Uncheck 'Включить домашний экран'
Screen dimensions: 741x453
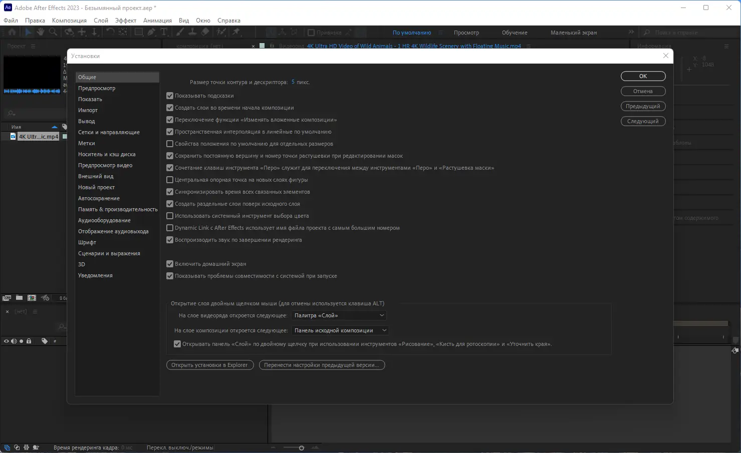tap(170, 264)
